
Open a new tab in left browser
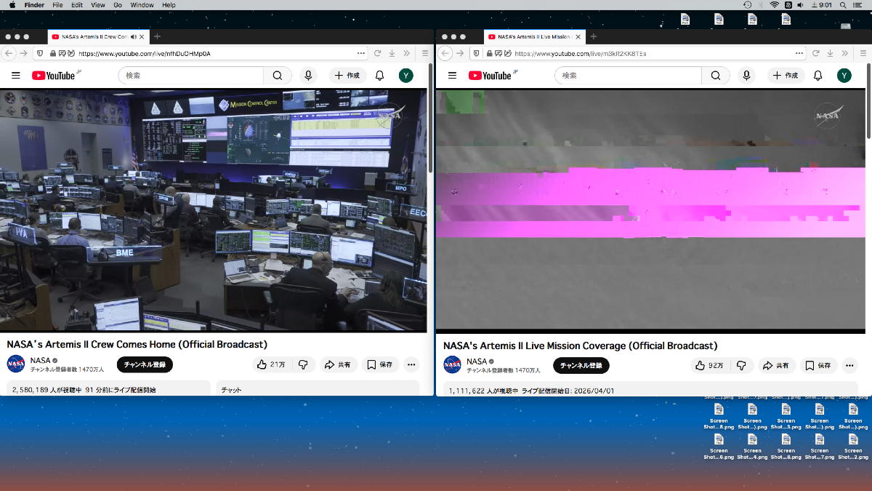coord(157,36)
